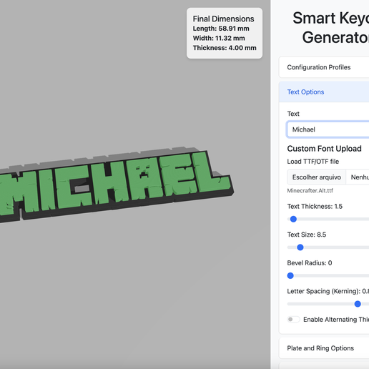Image resolution: width=369 pixels, height=369 pixels.
Task: Enable the Alternating Thickness toggle
Action: 293,320
